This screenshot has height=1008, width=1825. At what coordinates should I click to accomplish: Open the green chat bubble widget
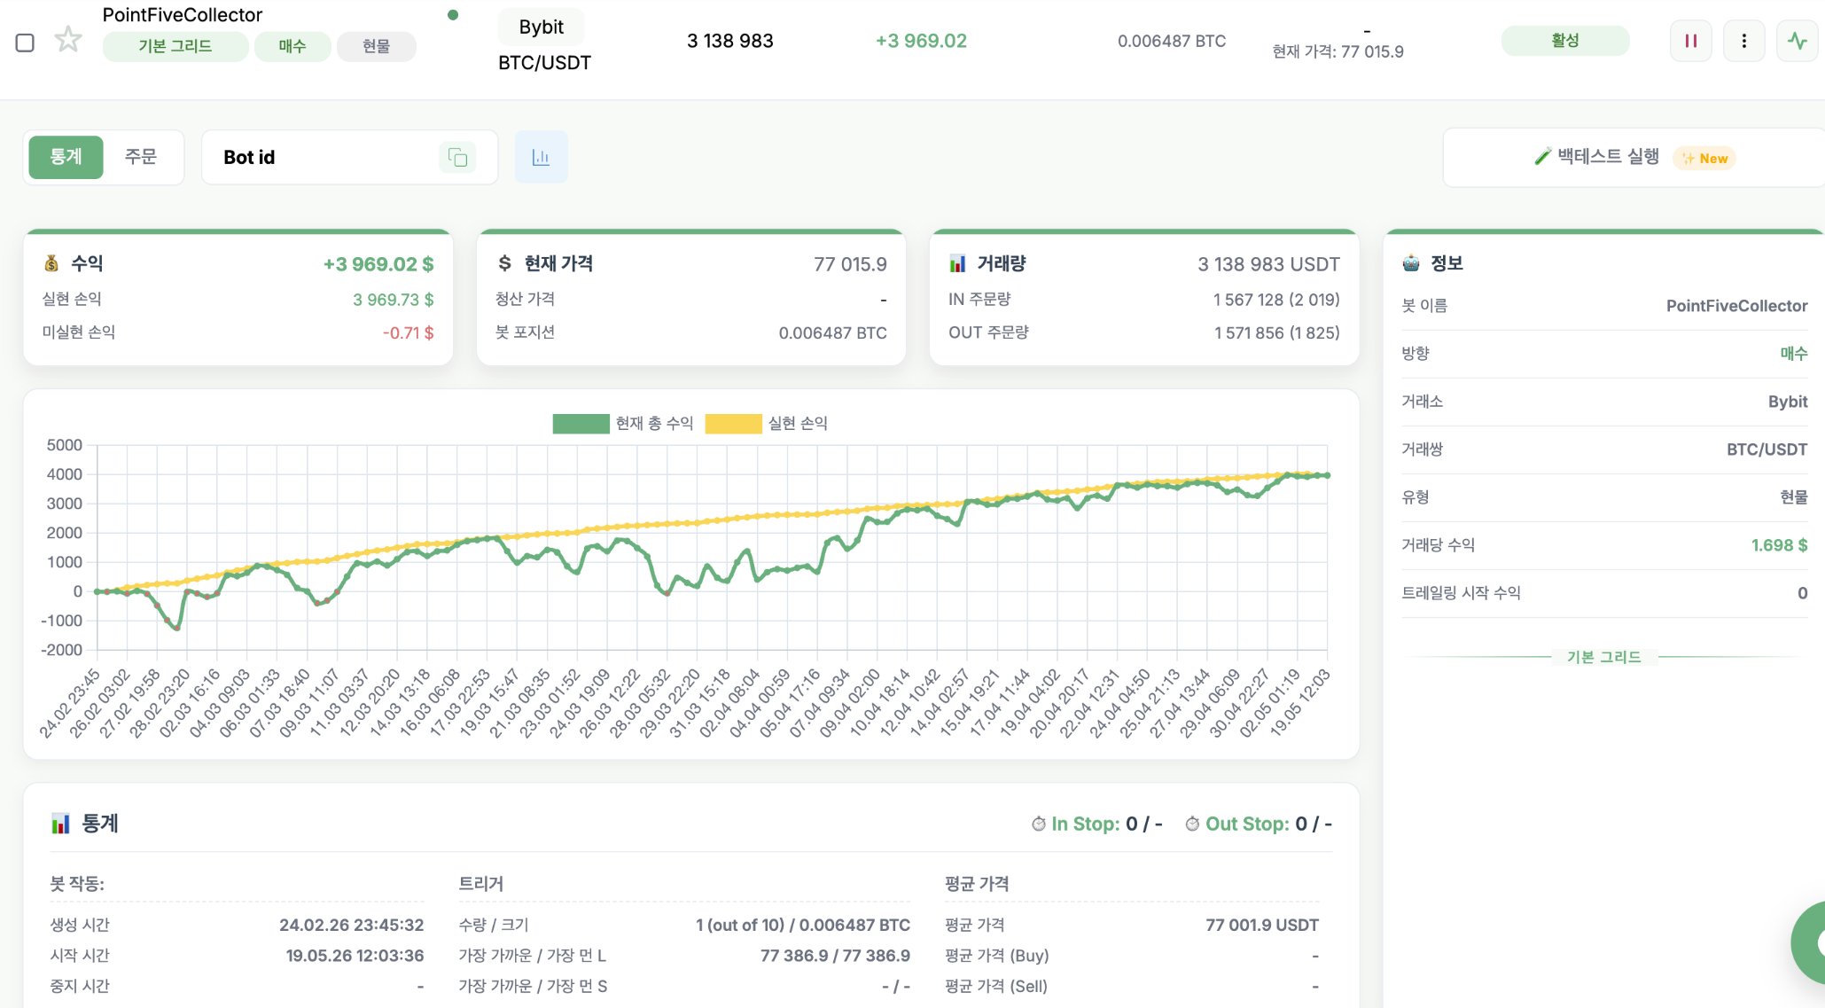point(1811,942)
